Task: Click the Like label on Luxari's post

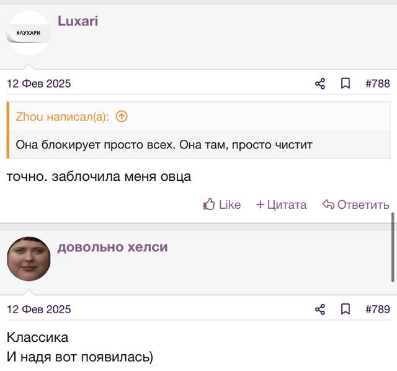Action: pyautogui.click(x=230, y=204)
